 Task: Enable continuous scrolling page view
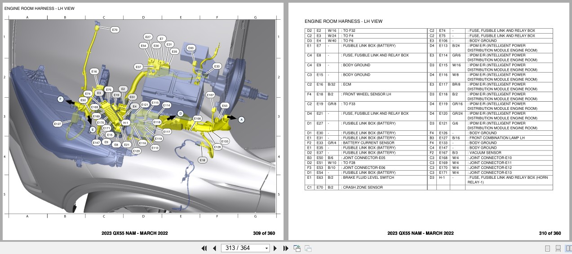click(x=558, y=248)
